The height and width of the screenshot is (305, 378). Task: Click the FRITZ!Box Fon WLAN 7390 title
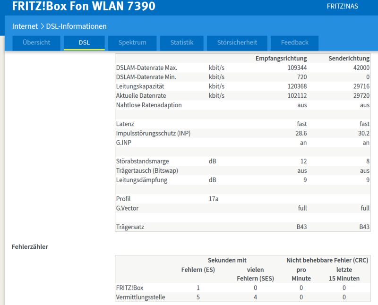click(x=84, y=6)
